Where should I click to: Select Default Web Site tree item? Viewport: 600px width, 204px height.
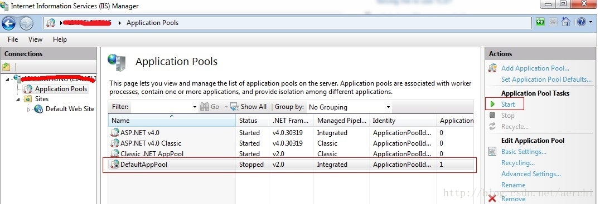70,109
